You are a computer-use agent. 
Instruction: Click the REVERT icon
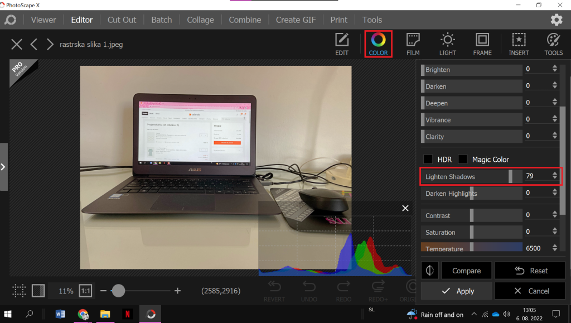tap(274, 291)
